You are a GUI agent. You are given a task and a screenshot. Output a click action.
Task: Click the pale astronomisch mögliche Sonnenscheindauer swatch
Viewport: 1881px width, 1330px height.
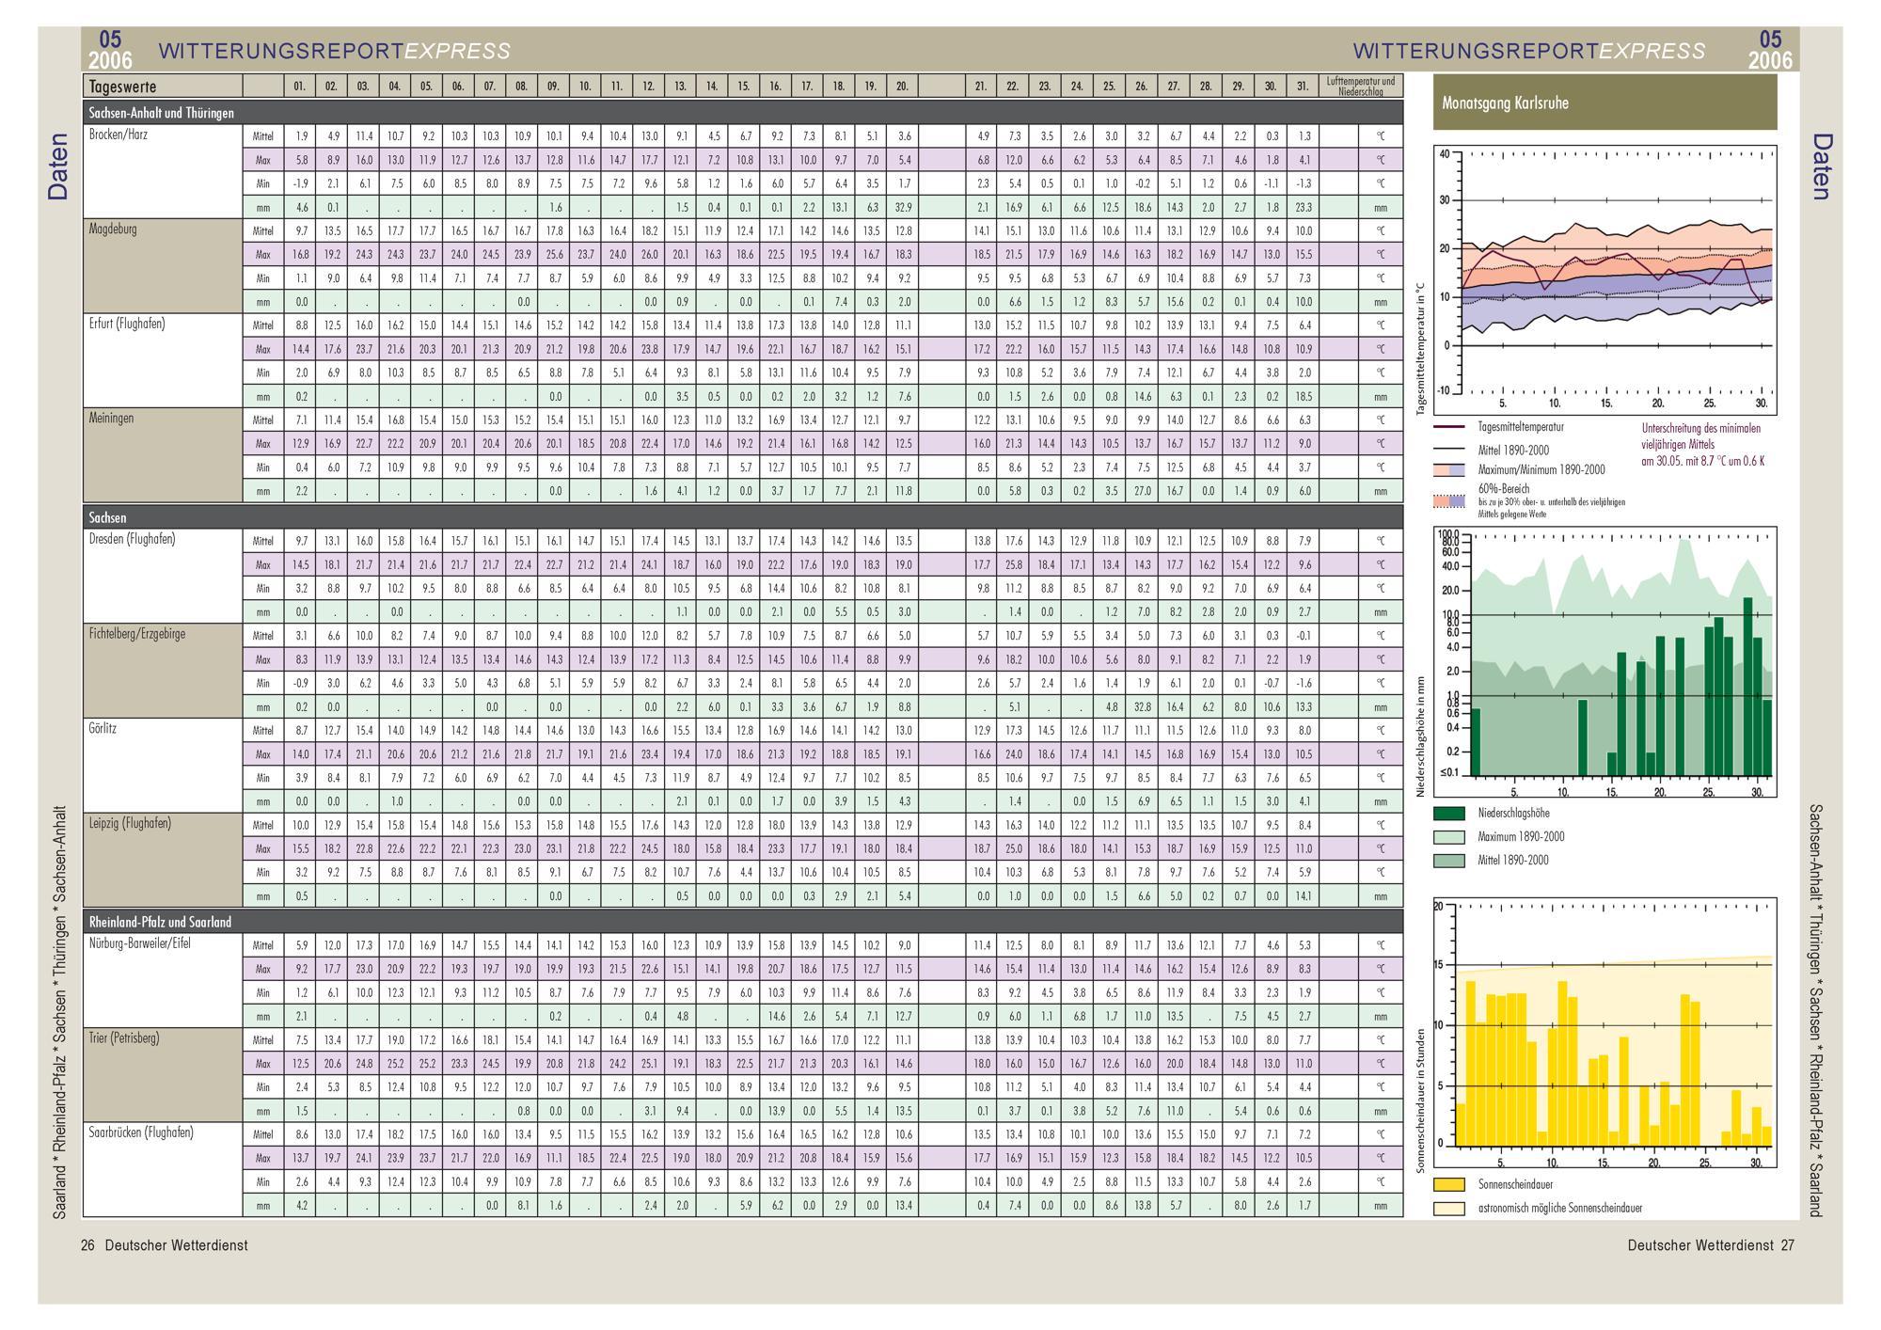point(1449,1209)
